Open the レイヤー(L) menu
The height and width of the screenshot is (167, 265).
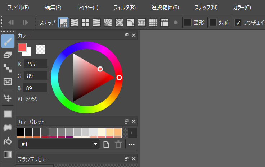point(87,8)
